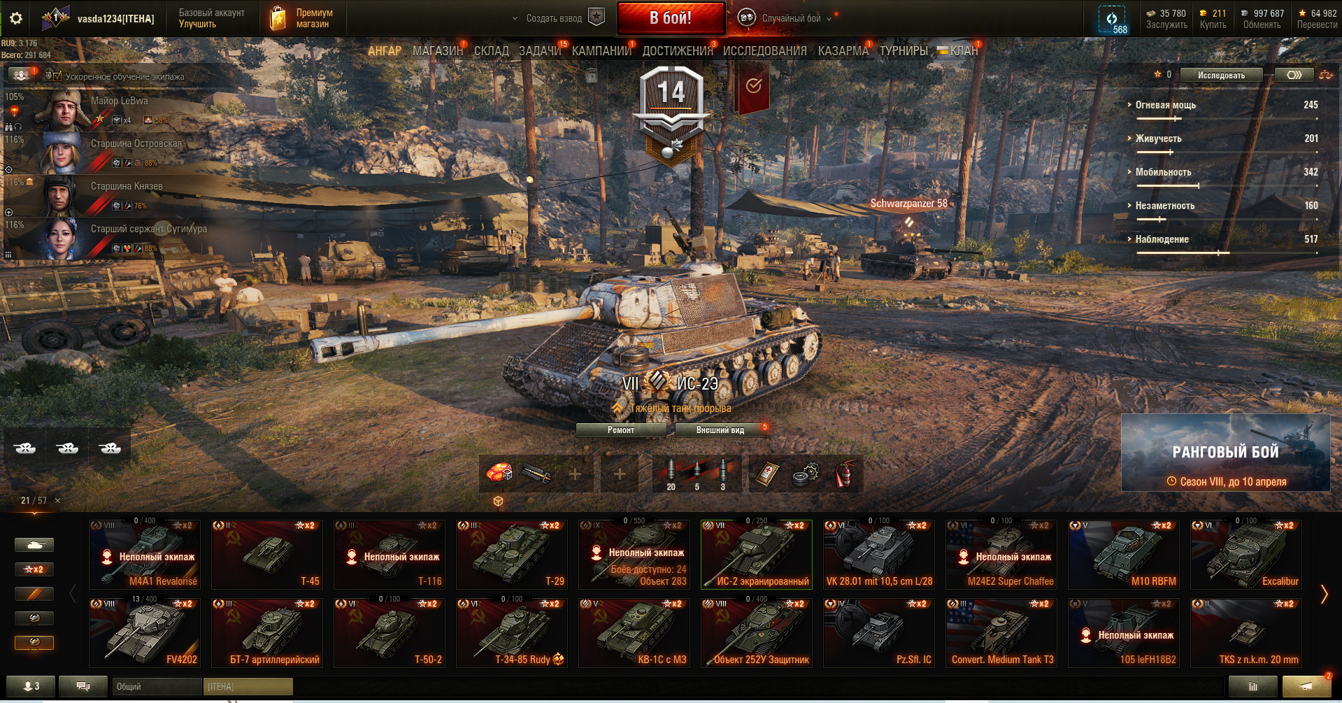The height and width of the screenshot is (703, 1342).
Task: Toggle the x2 bonus carousel filter
Action: coord(34,569)
